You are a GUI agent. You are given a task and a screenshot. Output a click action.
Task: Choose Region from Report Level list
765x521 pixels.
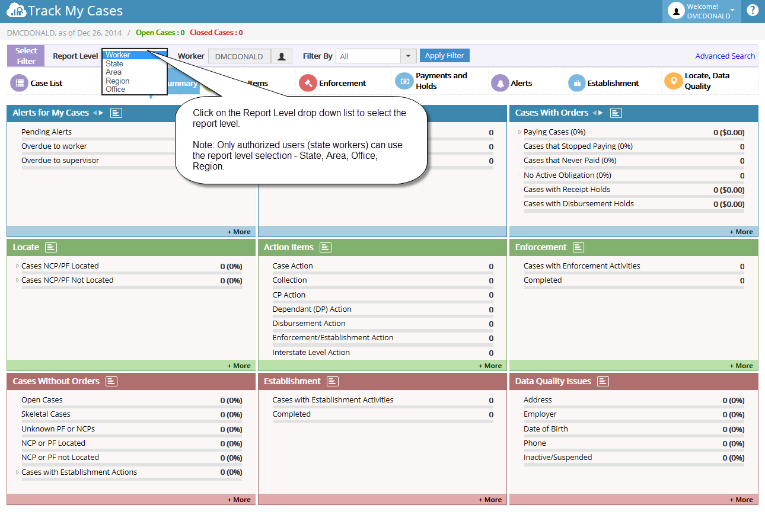(117, 81)
